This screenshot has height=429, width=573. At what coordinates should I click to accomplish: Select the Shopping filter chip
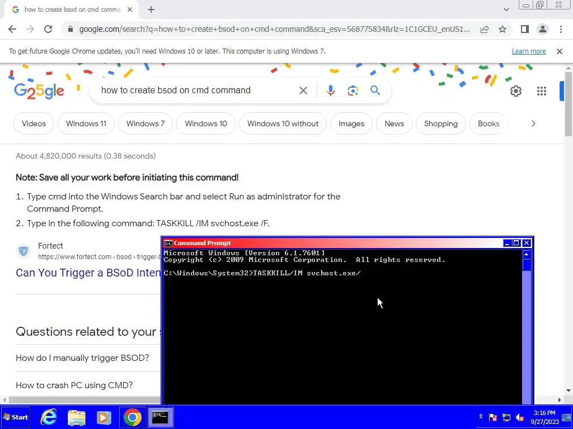click(441, 123)
